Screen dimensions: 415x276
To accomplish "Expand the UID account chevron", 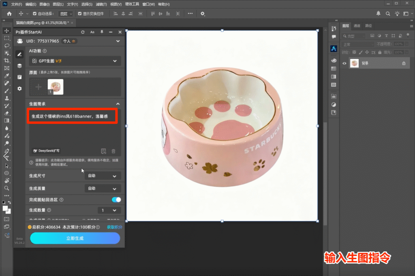I will (x=118, y=41).
